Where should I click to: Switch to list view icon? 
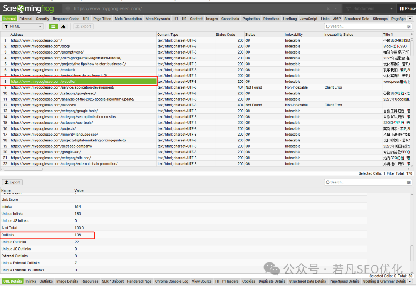tap(53, 26)
